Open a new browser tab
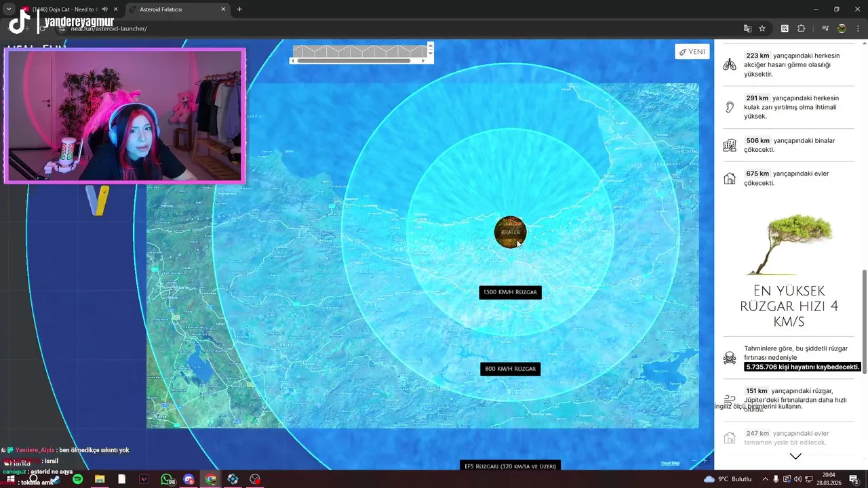Viewport: 868px width, 488px height. 239,9
